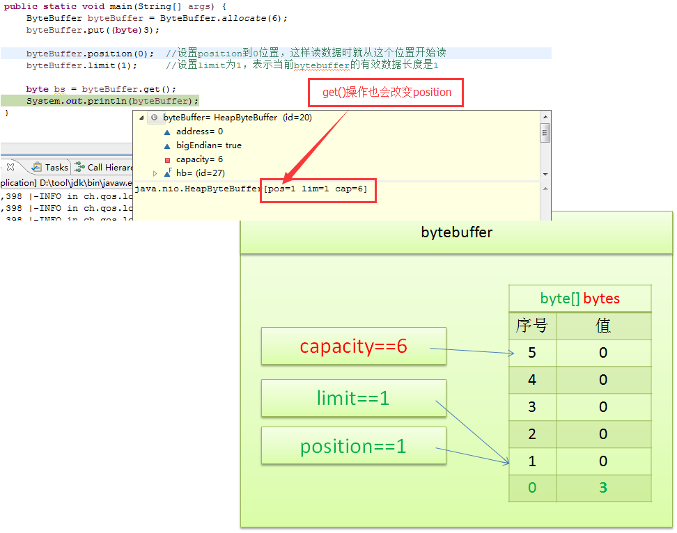Expand the hb= (id=27) field

[155, 173]
